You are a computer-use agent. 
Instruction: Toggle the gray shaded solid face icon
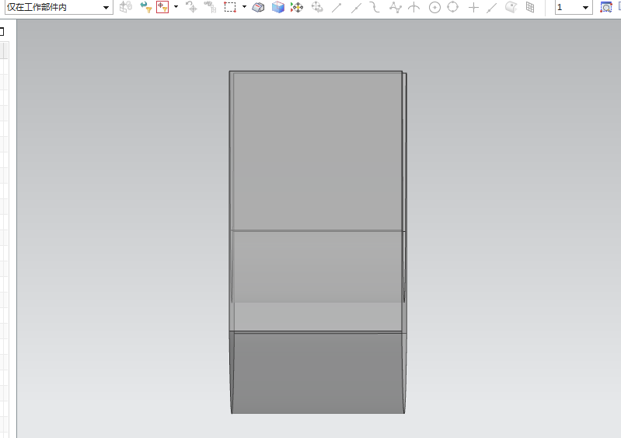tap(258, 7)
